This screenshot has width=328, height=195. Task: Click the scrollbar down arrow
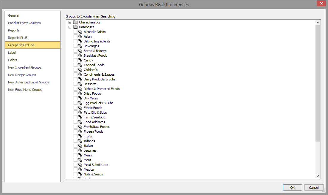(318, 176)
